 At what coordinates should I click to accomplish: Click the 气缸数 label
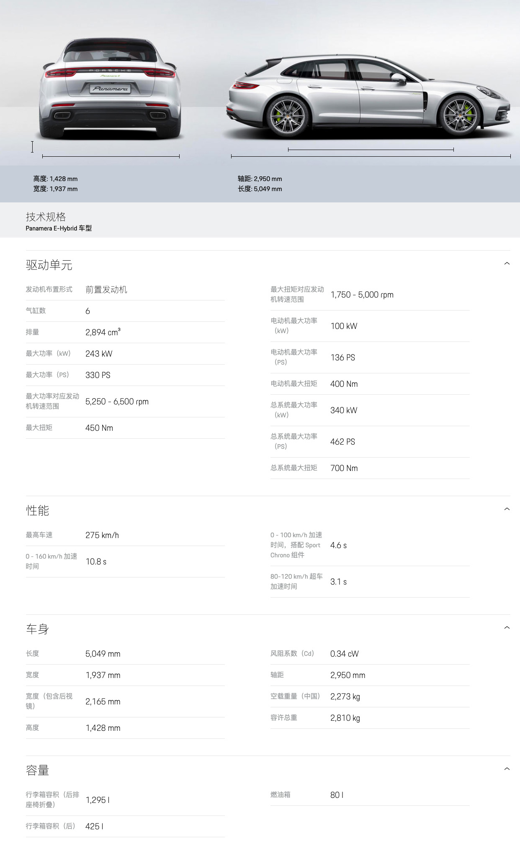point(36,311)
